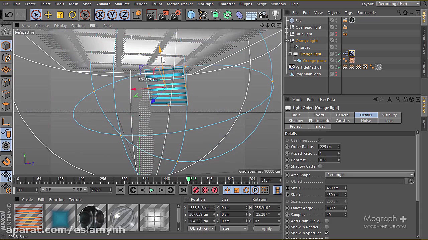Viewport: 428px width, 240px height.
Task: Select the Cube primitive icon
Action: click(x=191, y=15)
